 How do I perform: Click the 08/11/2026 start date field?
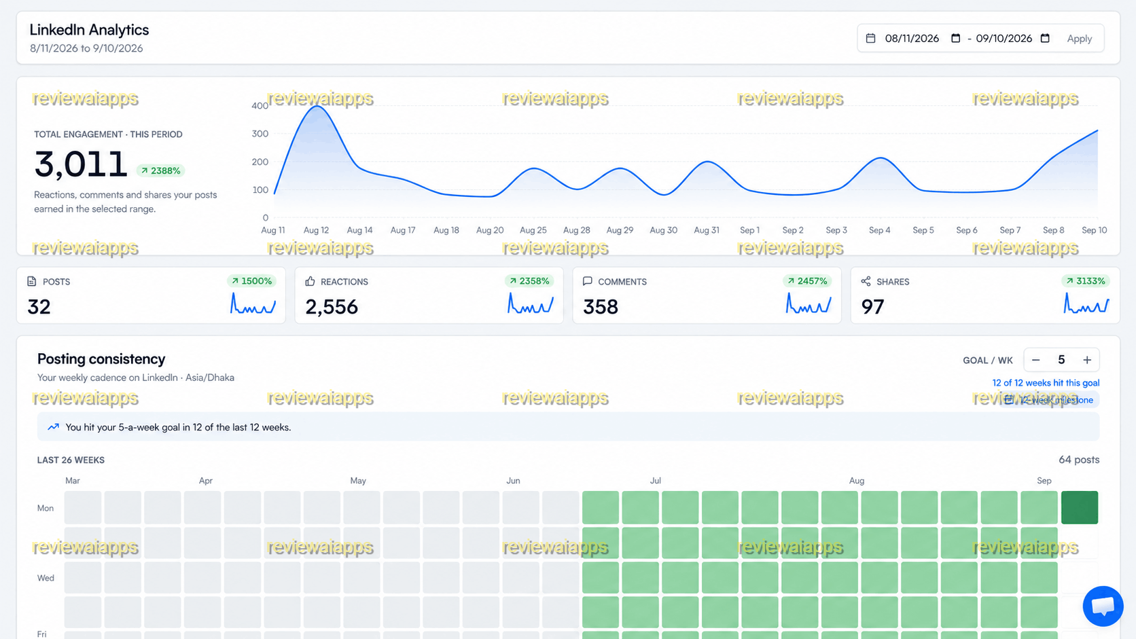coord(912,39)
